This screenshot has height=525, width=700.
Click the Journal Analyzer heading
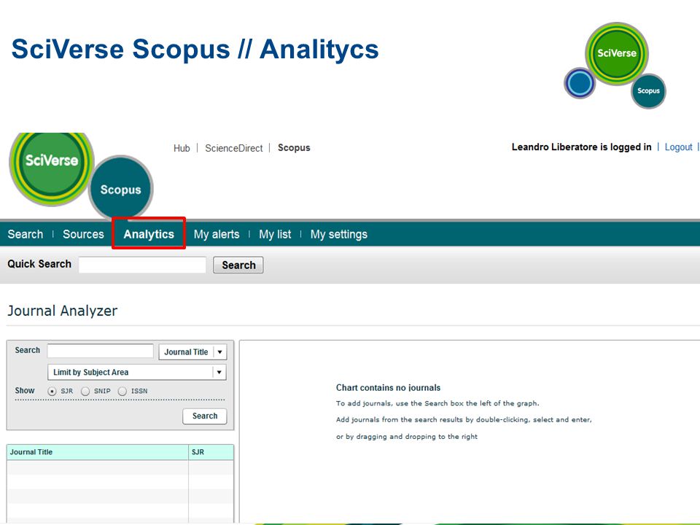pyautogui.click(x=63, y=311)
